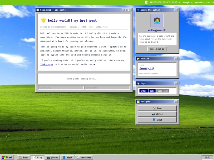Go to home in the navigate panel
This screenshot has height=160, width=214.
[x=157, y=108]
